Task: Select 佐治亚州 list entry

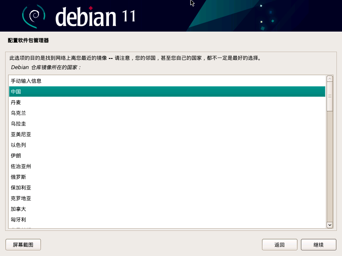Action: point(21,166)
